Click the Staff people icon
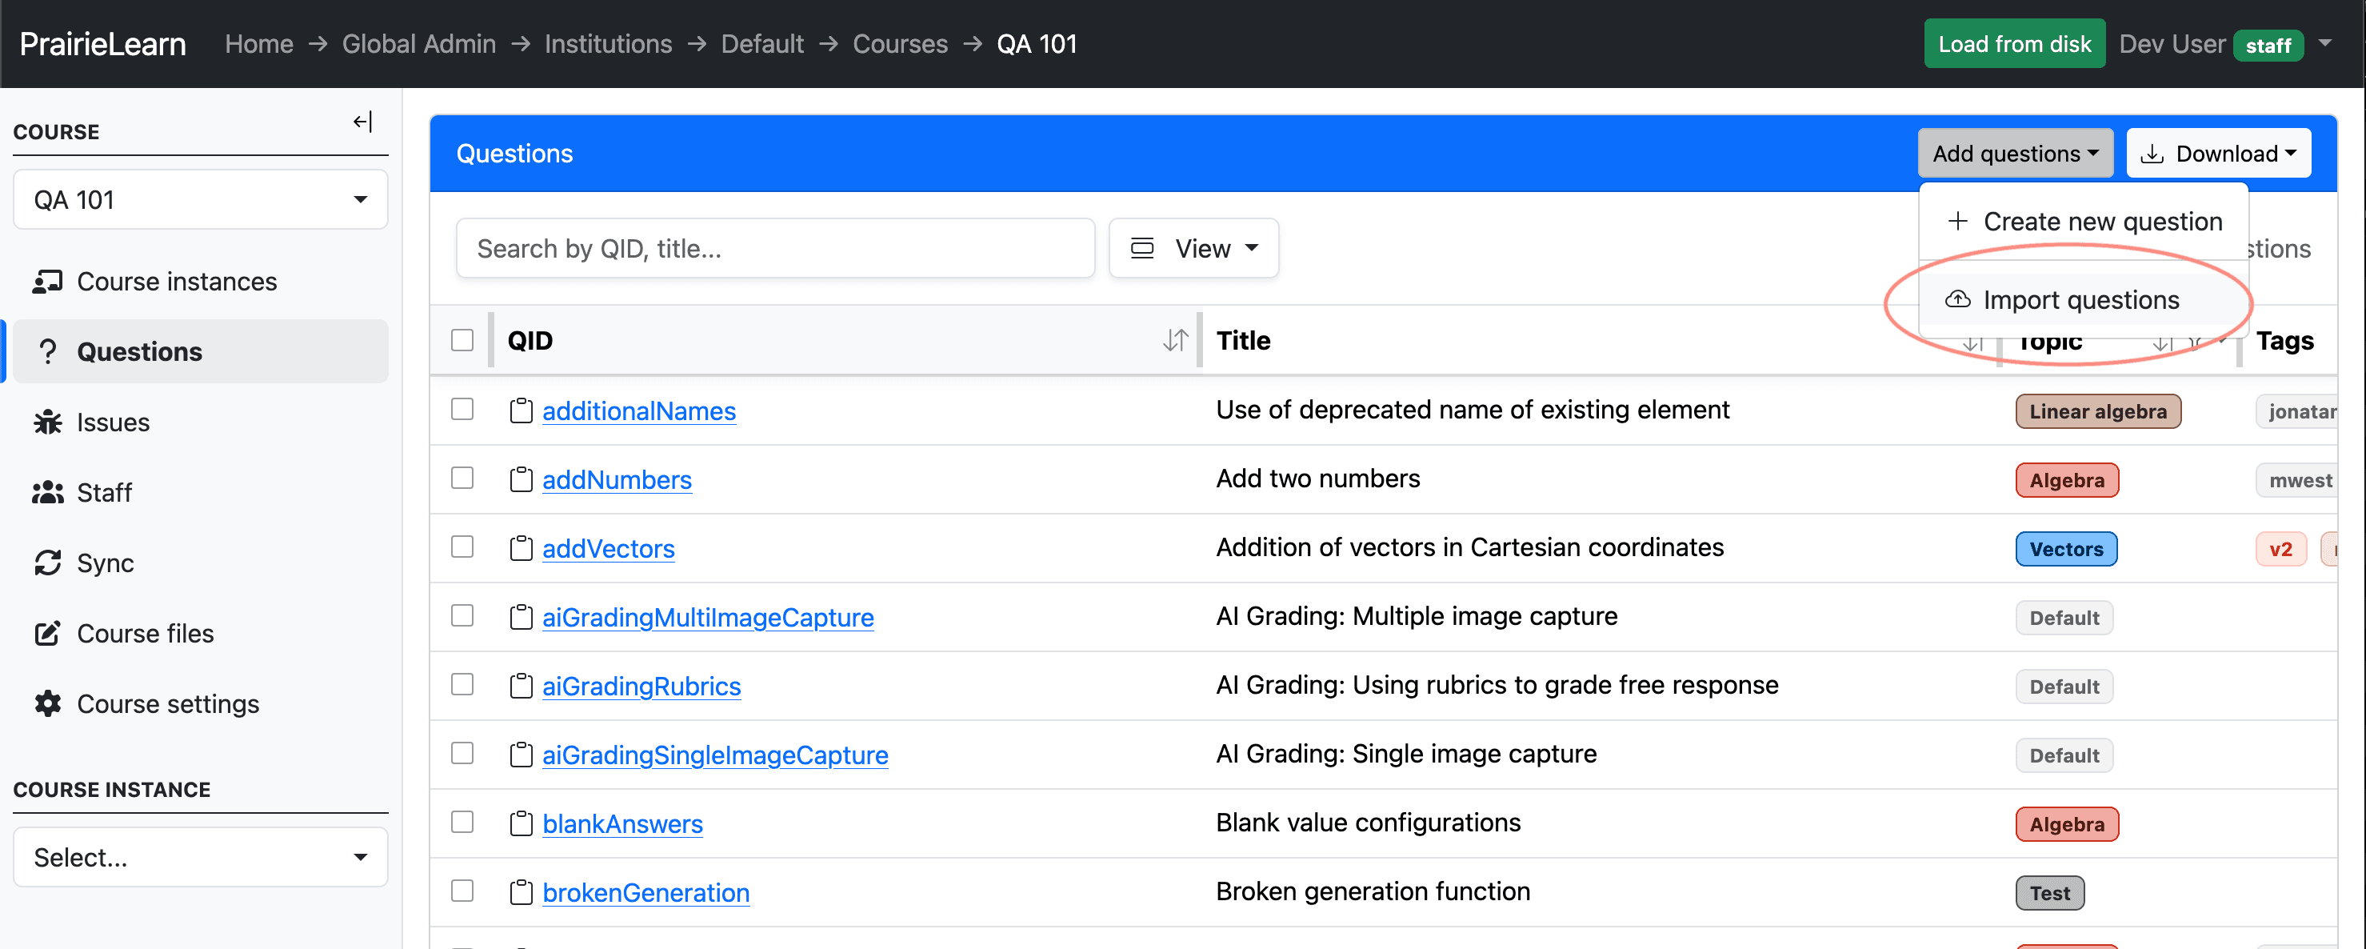The height and width of the screenshot is (949, 2366). click(x=48, y=492)
